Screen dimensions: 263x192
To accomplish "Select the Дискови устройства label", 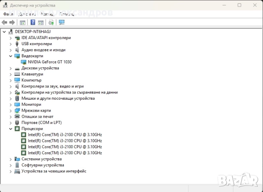I will pyautogui.click(x=40, y=68).
